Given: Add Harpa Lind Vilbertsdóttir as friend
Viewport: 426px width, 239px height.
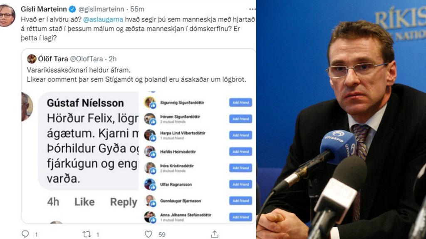Looking at the screenshot, I should click(240, 135).
